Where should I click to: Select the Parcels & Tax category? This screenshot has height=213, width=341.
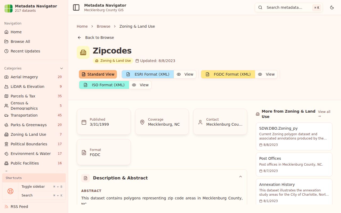click(34, 96)
